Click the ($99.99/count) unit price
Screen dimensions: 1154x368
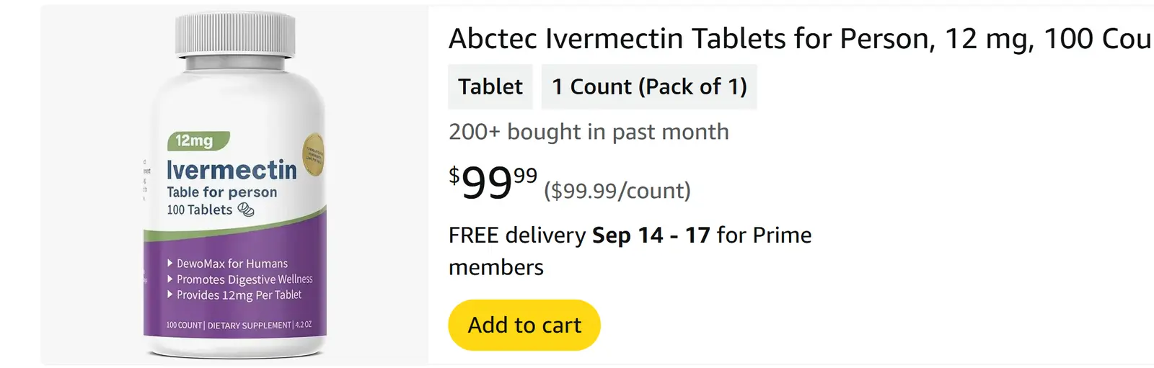pos(617,191)
